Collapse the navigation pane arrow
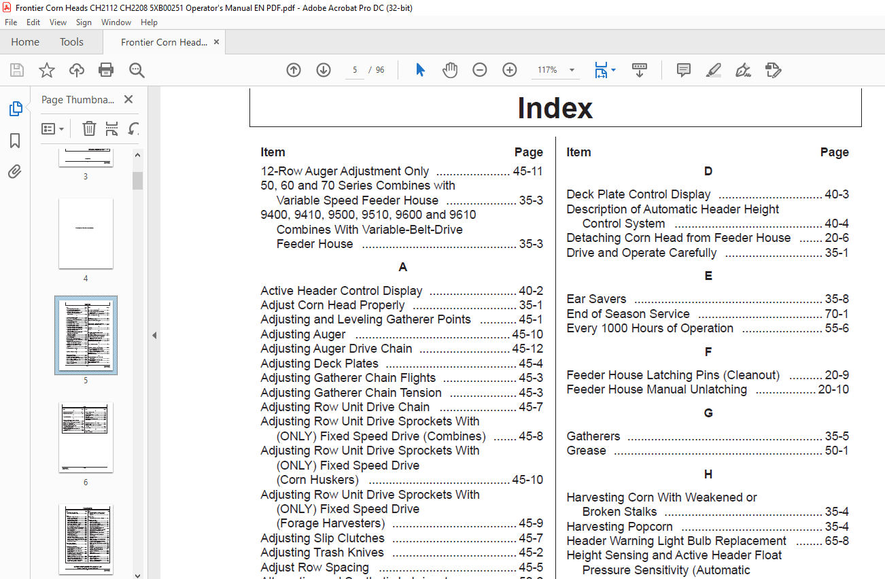The image size is (885, 579). coord(154,335)
